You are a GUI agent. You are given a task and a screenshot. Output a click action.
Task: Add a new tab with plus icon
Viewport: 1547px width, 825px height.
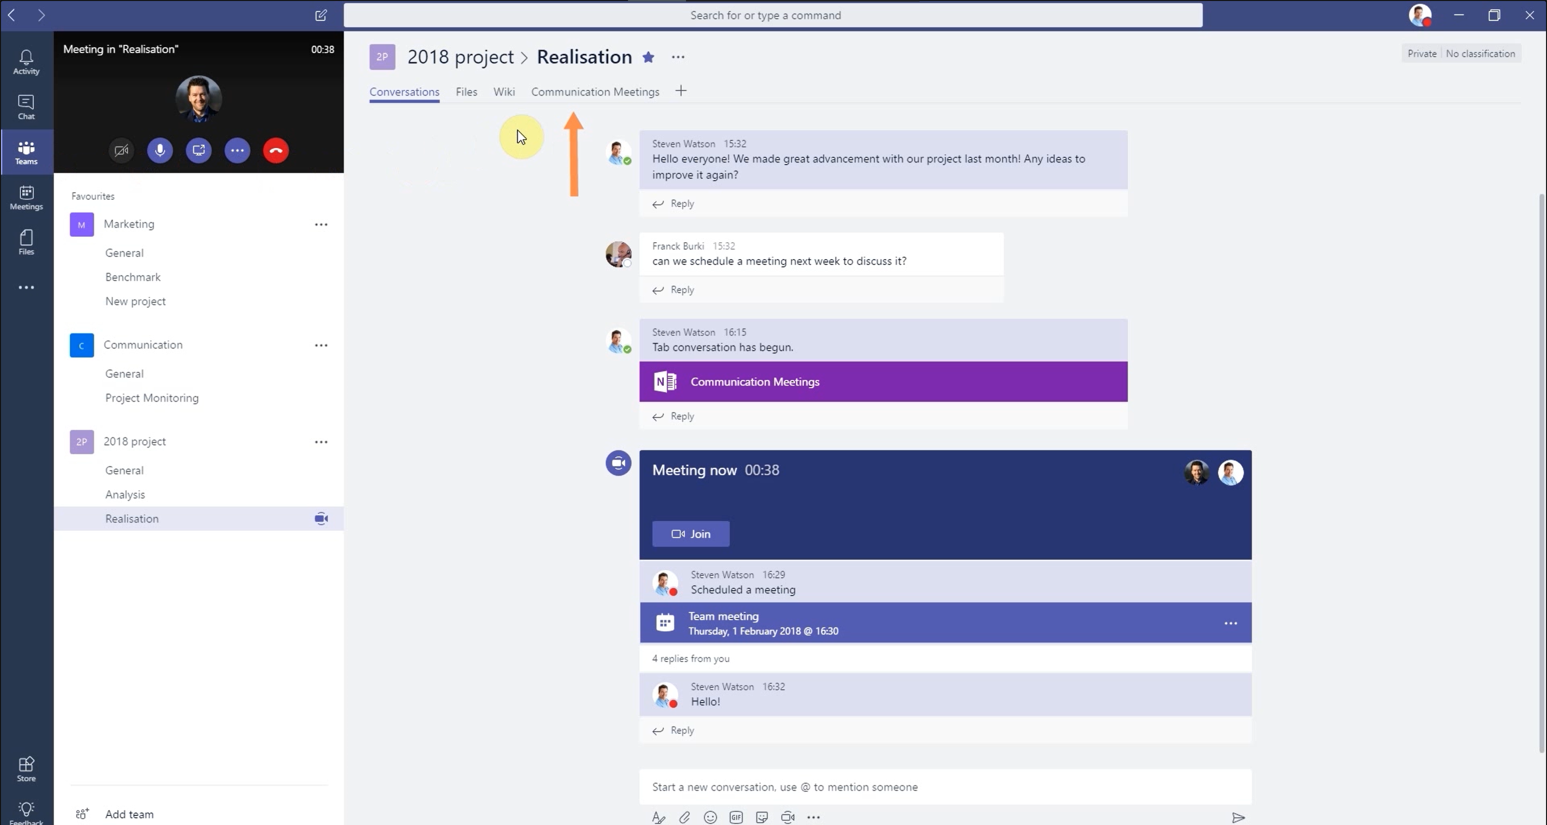coord(680,91)
